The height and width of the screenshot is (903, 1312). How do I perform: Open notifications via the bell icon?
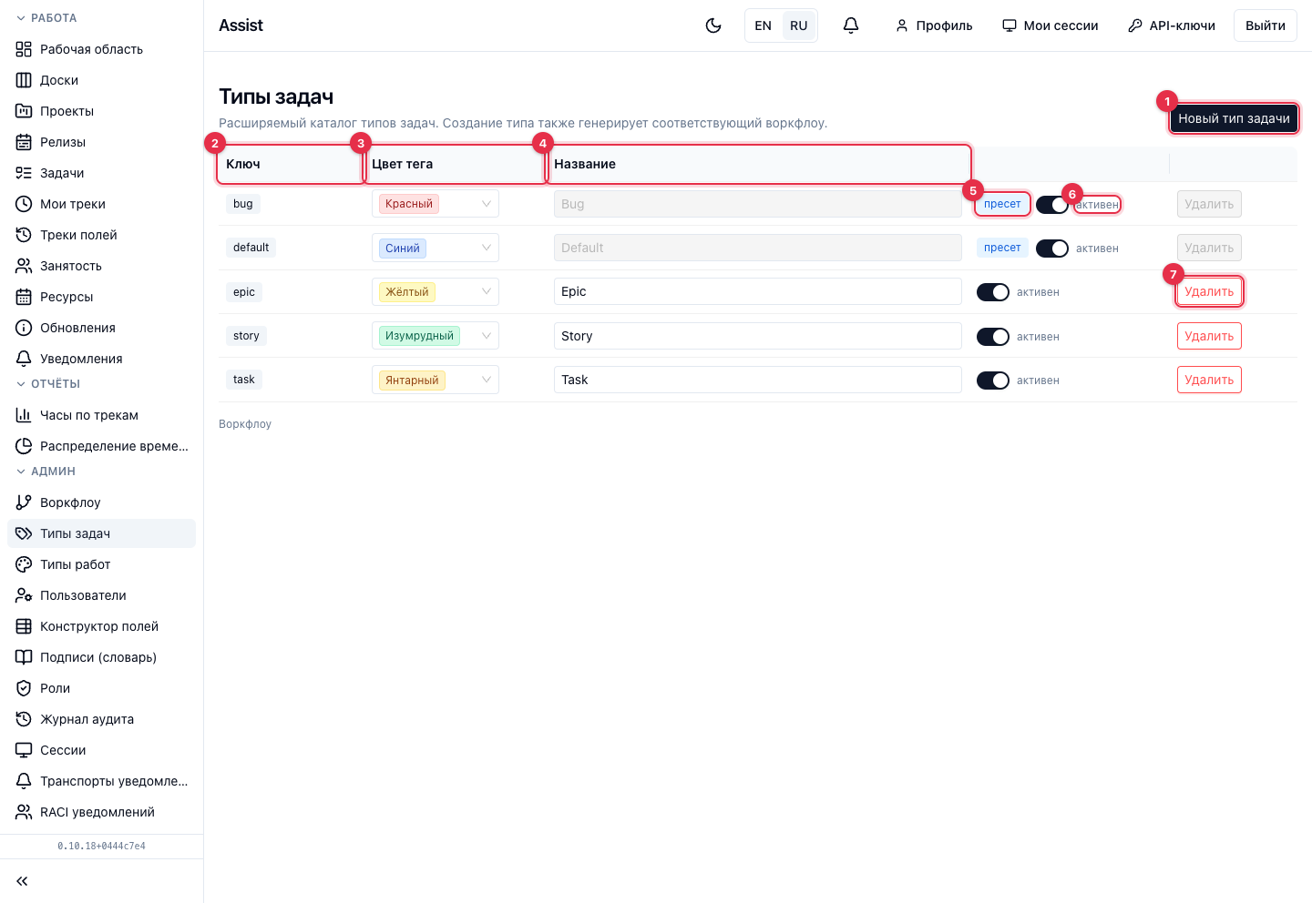851,25
